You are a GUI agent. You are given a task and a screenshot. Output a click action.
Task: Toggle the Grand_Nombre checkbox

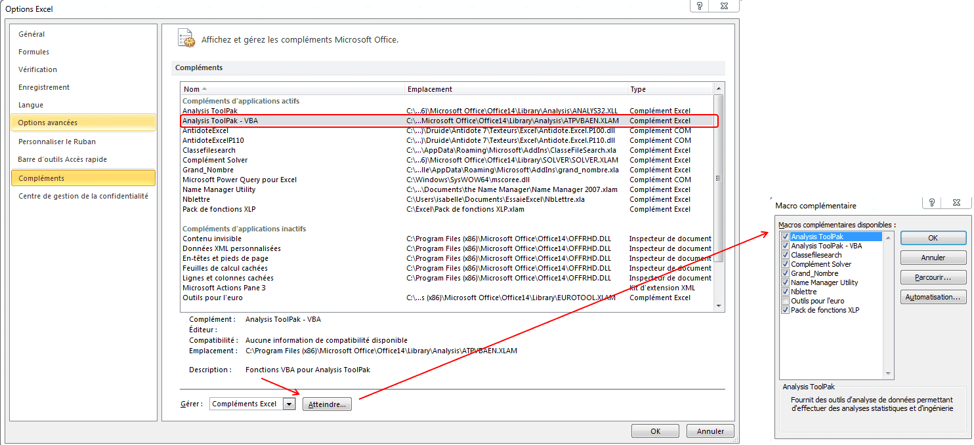point(785,273)
